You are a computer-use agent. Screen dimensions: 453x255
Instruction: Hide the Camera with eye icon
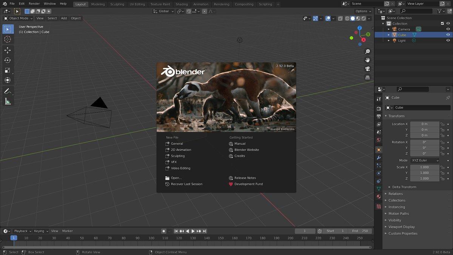448,29
